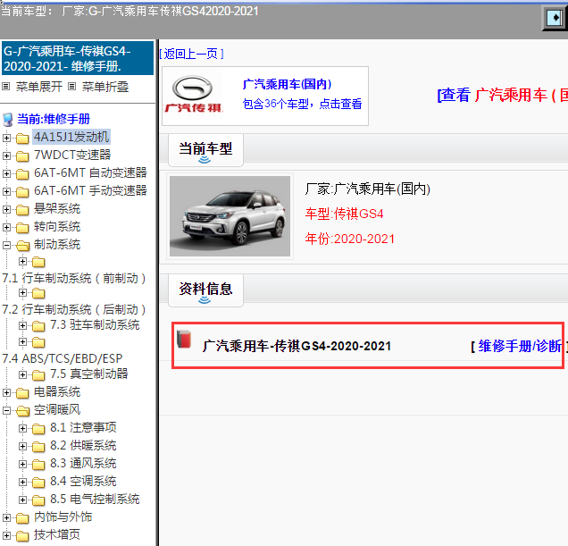Click folder icon of 技术增页
This screenshot has width=568, height=546.
tap(22, 536)
